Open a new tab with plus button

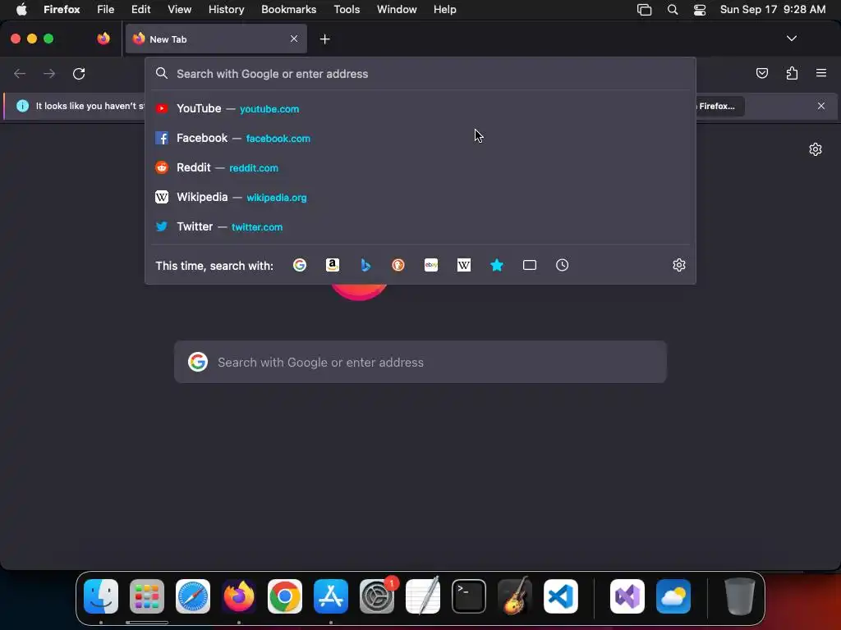[x=324, y=39]
